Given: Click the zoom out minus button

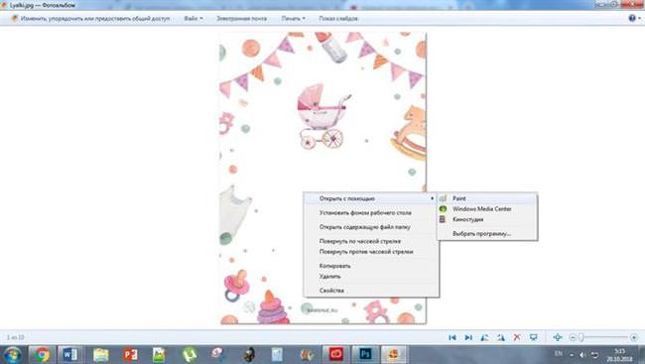Looking at the screenshot, I should pos(573,337).
